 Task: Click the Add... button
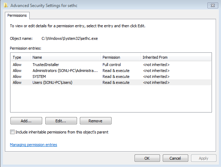pyautogui.click(x=26, y=121)
